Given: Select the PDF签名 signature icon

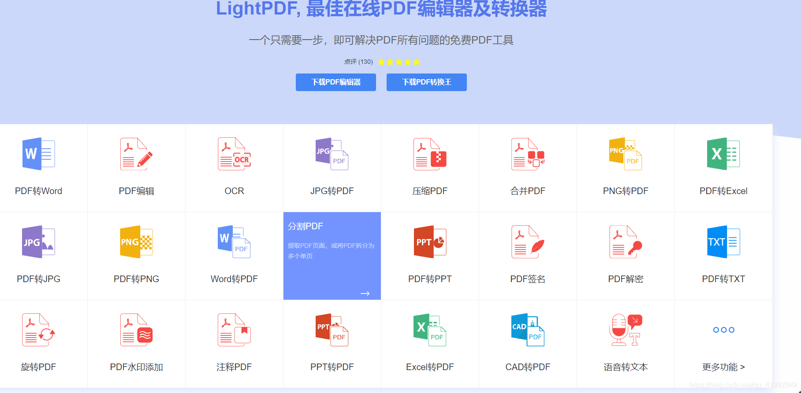Looking at the screenshot, I should 528,242.
